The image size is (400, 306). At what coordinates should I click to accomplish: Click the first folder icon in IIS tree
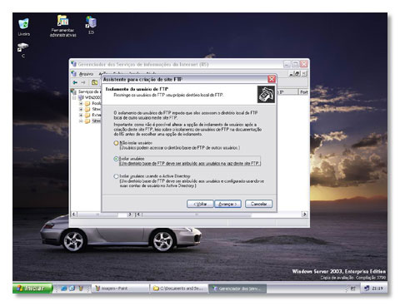tap(87, 103)
